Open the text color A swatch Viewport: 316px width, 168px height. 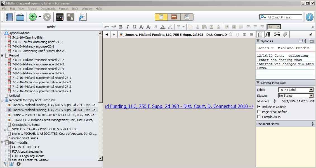(x=163, y=27)
